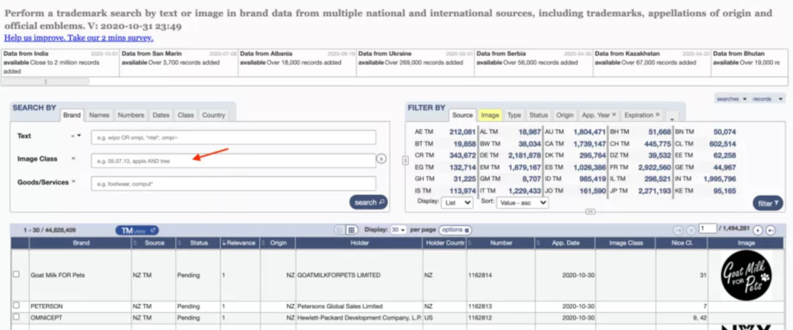Image resolution: width=793 pixels, height=330 pixels.
Task: Sort table by Status column arrows
Action: [x=179, y=244]
